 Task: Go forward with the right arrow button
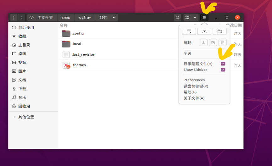pos(21,18)
